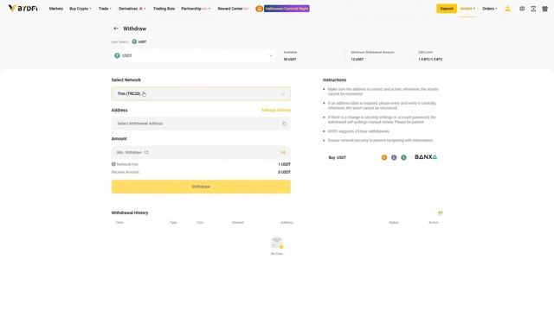Open the user profile icon

(507, 9)
